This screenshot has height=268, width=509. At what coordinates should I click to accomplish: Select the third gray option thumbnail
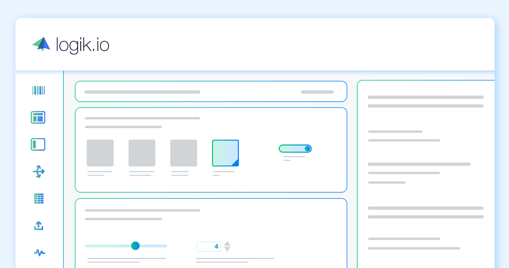(x=183, y=153)
